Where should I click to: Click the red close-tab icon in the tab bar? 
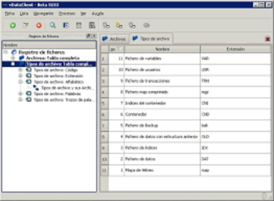click(x=268, y=39)
